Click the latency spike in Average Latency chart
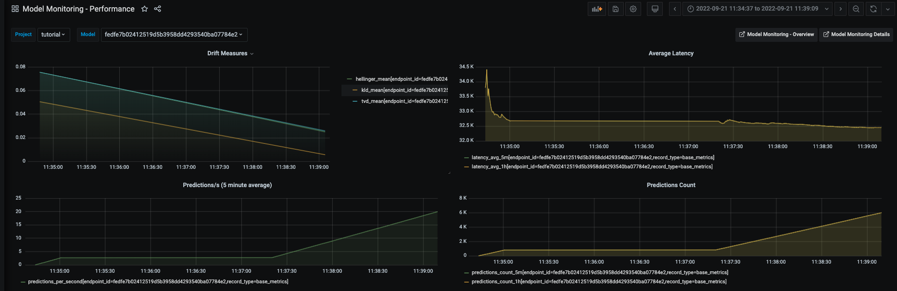Screen dimensions: 897x291 point(487,70)
